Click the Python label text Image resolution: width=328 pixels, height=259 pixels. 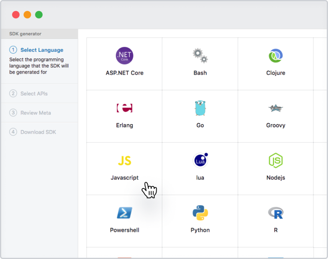(200, 230)
